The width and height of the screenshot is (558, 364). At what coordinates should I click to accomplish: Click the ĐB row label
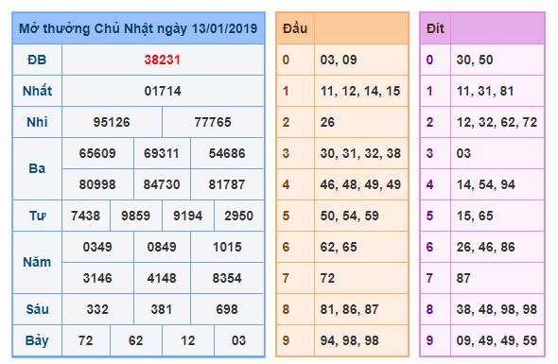tap(37, 60)
